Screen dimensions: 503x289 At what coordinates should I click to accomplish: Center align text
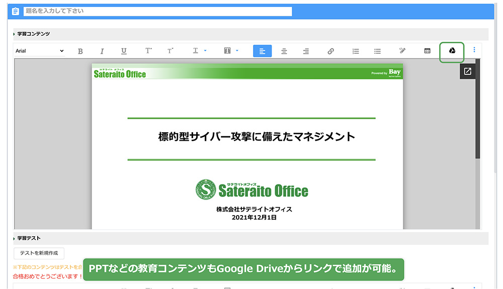pos(284,51)
